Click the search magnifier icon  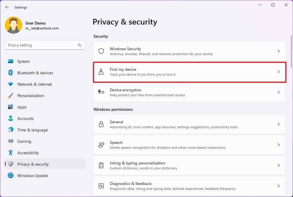tap(79, 45)
